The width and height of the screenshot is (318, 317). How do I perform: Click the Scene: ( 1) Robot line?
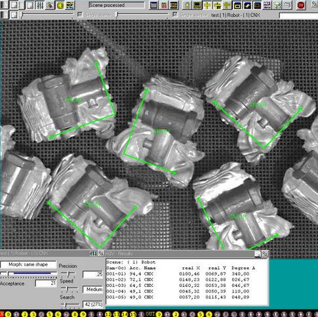pos(130,262)
